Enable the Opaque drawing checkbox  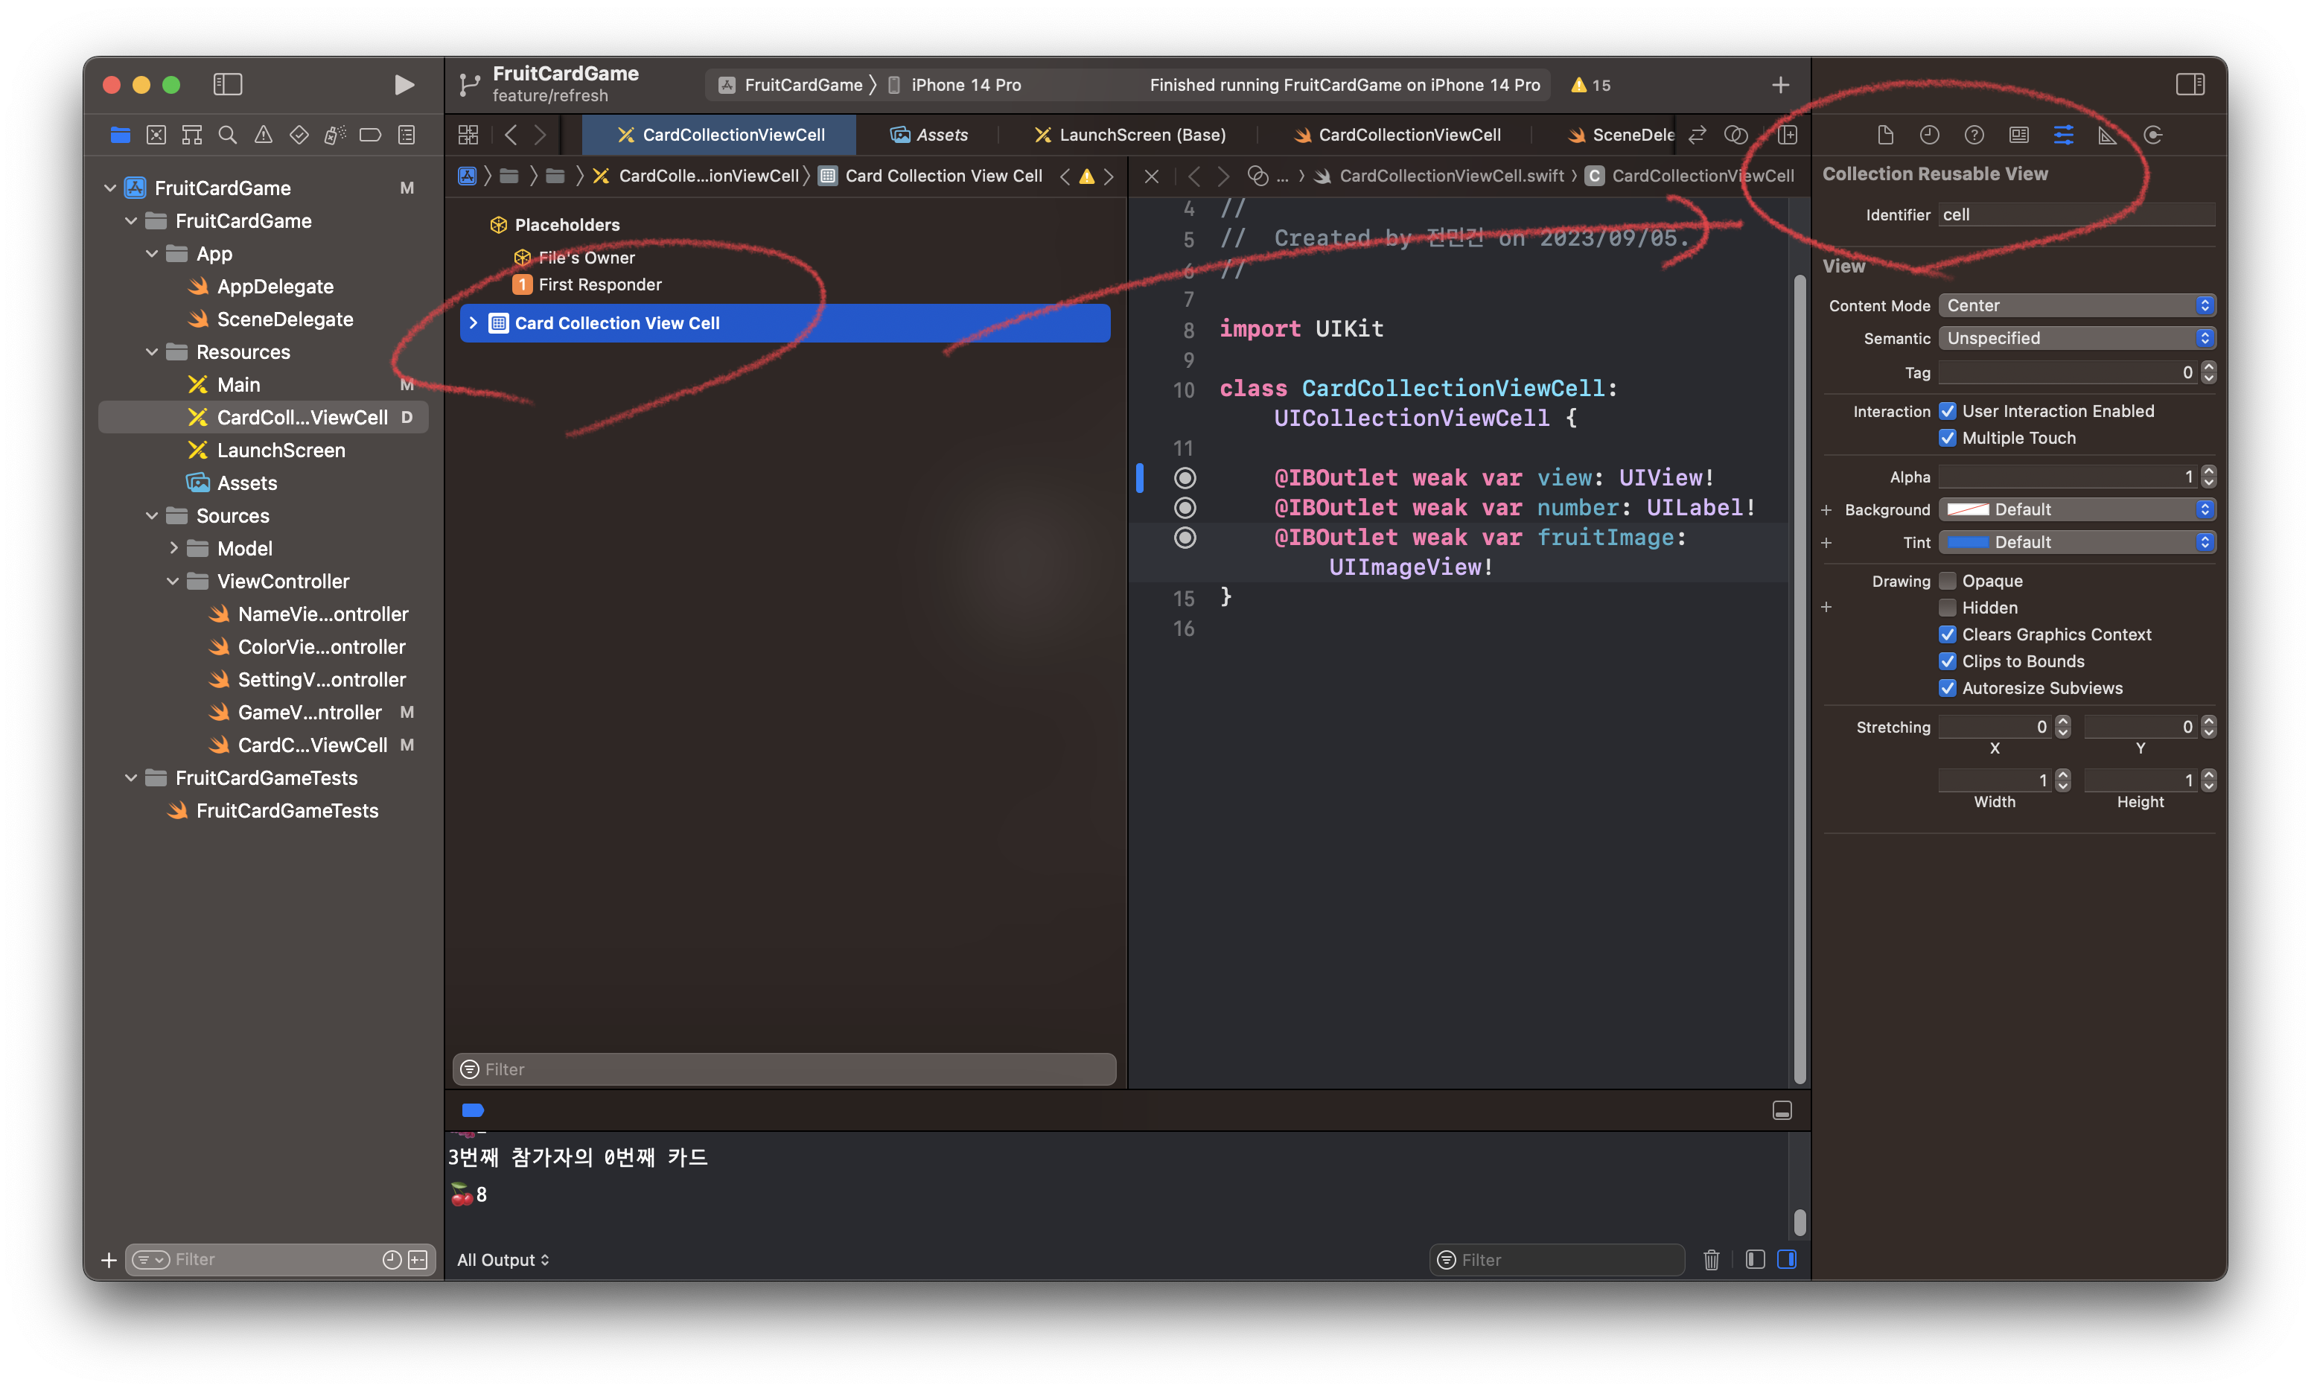tap(1948, 581)
